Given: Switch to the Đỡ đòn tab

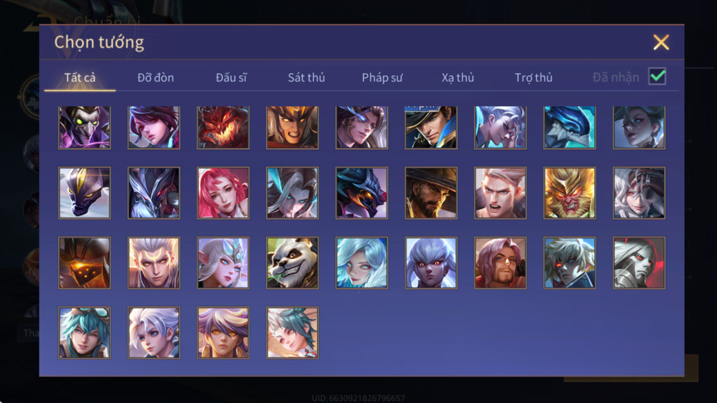Looking at the screenshot, I should [x=156, y=78].
